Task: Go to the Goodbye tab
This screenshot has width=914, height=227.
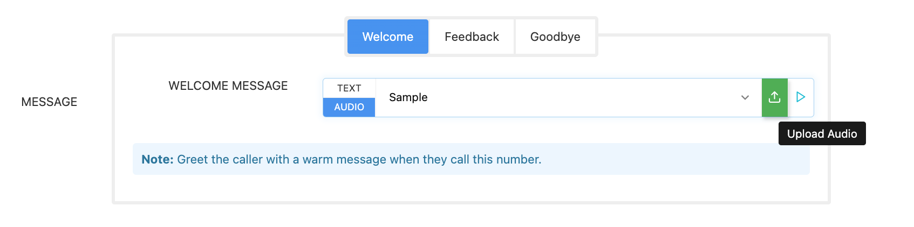Action: pyautogui.click(x=555, y=37)
